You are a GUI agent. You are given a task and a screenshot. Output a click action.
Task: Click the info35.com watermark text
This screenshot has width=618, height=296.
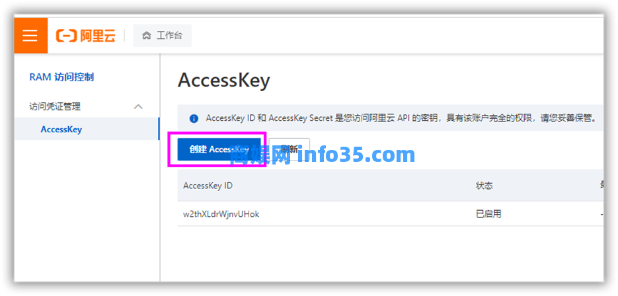(x=323, y=154)
